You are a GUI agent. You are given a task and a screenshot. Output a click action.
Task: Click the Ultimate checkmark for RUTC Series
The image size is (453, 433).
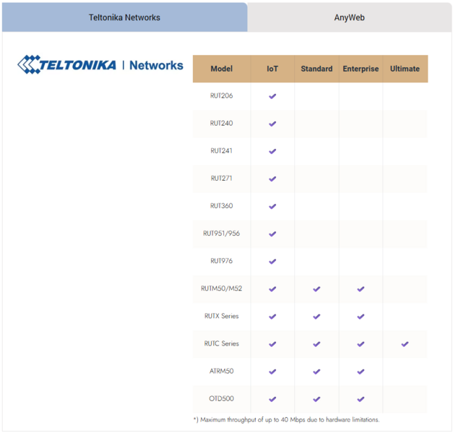click(405, 344)
